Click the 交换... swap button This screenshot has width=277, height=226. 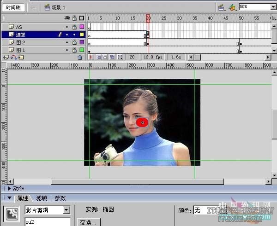tap(88, 222)
